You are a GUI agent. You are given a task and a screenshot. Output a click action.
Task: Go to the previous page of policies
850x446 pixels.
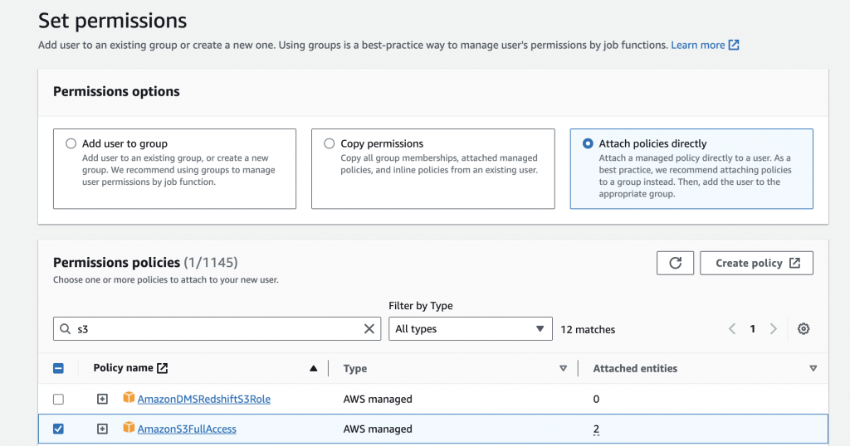tap(732, 329)
